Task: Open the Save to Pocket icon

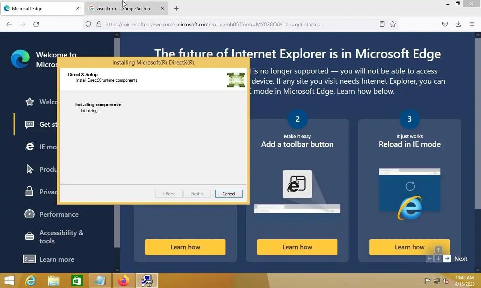Action: [x=445, y=24]
